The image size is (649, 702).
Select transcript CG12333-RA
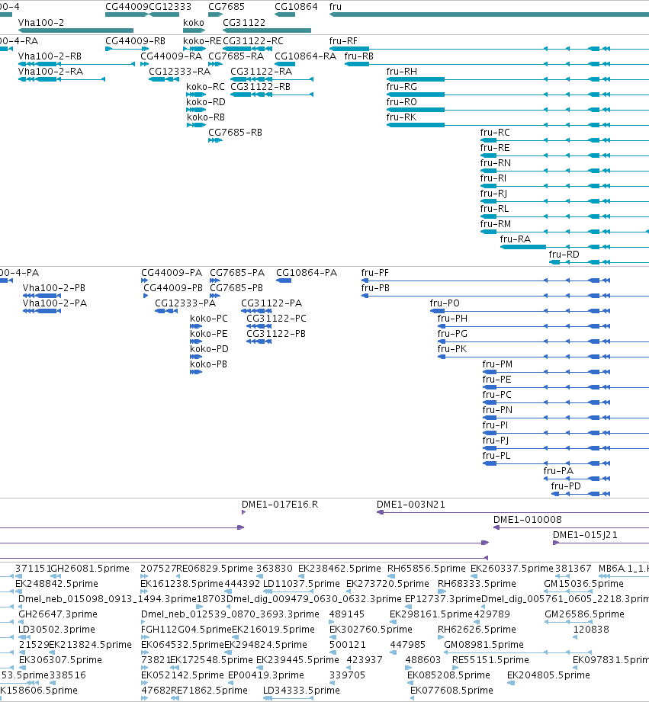pyautogui.click(x=180, y=72)
